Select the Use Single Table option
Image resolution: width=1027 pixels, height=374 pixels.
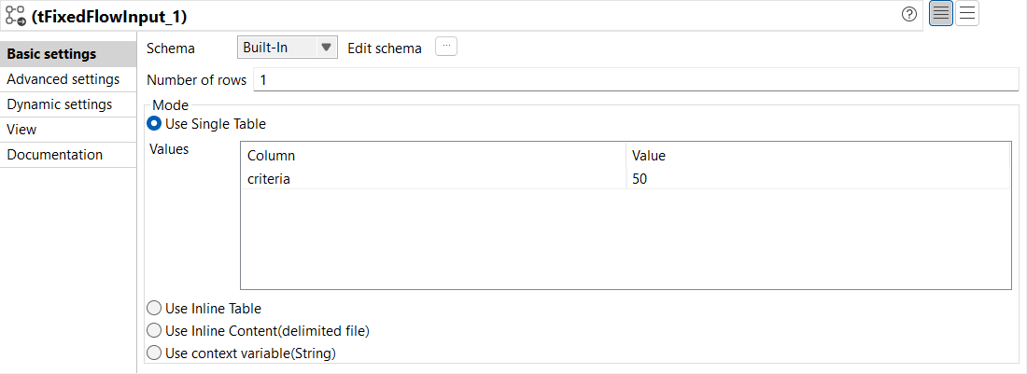[155, 123]
